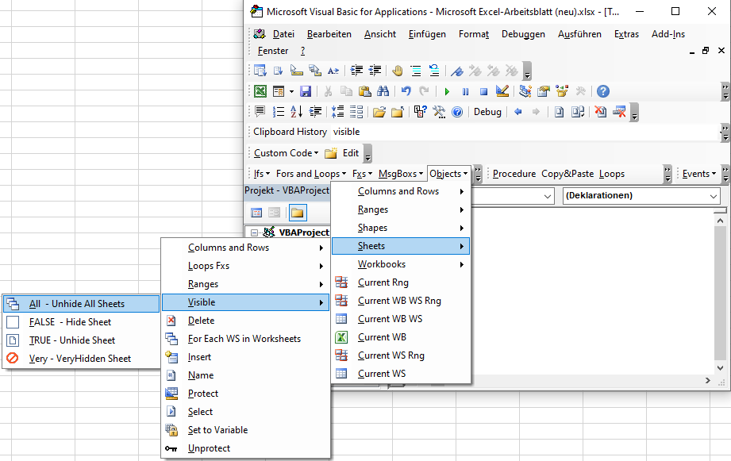Open the Events dropdown menu
Viewport: 731px width, 461px height.
[698, 174]
